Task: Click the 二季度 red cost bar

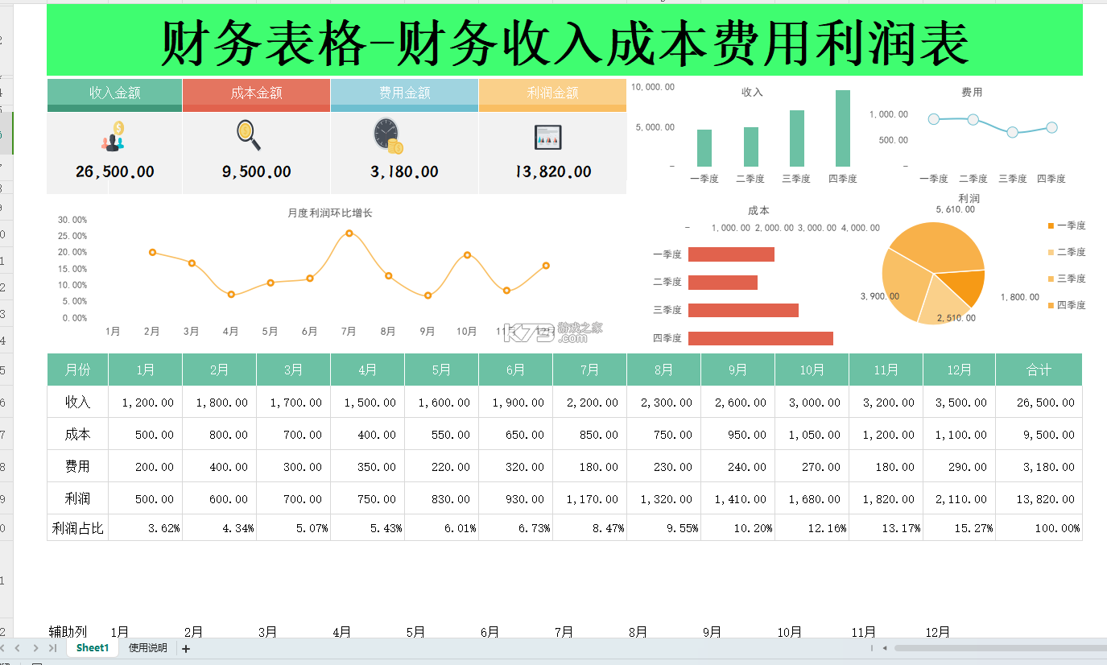Action: coord(723,283)
